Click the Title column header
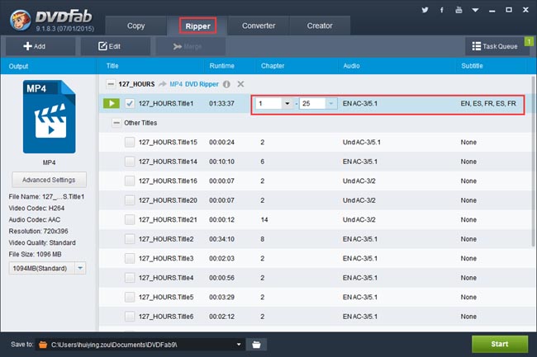 (x=112, y=66)
